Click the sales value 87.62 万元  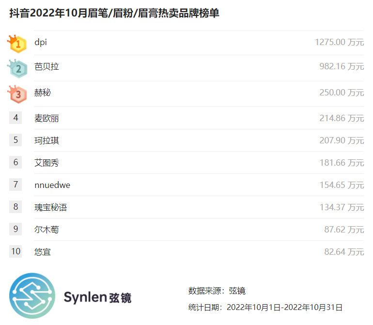[x=344, y=230]
